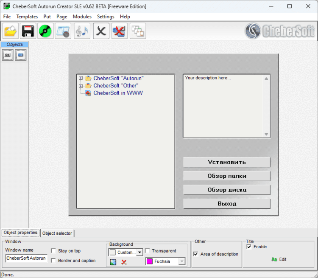This screenshot has height=278, width=318.
Task: Click the folder icon beside CheberSoft "Autorun"
Action: (x=88, y=79)
